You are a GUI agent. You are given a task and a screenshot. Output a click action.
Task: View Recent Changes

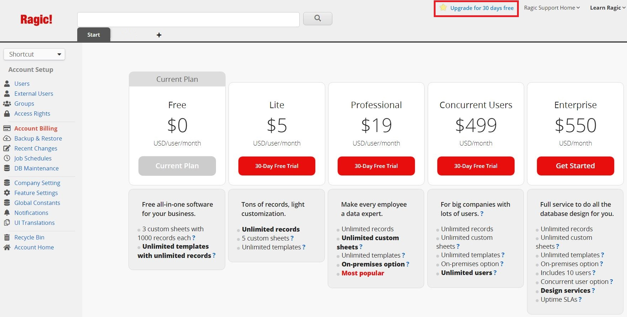pos(36,148)
